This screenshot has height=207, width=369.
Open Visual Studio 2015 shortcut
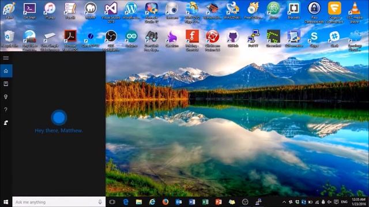click(x=111, y=12)
